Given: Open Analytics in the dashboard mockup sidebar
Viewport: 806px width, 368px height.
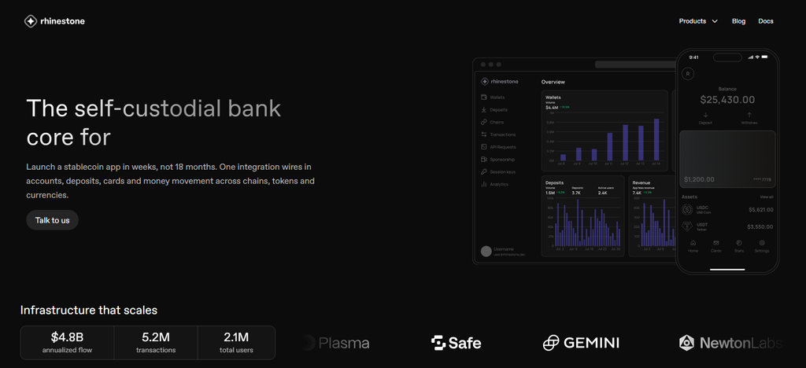Looking at the screenshot, I should click(x=494, y=184).
